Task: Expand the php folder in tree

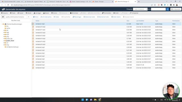Action: pos(4,37)
